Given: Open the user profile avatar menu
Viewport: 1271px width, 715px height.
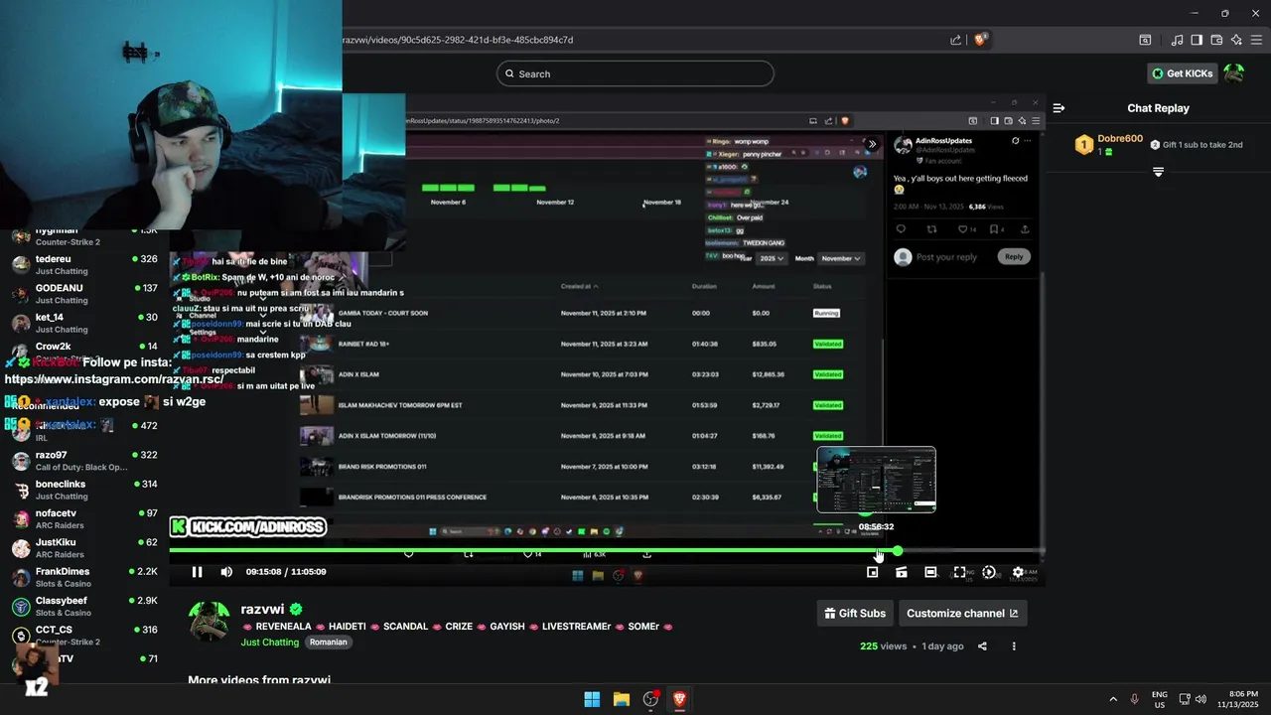Looking at the screenshot, I should [1234, 73].
